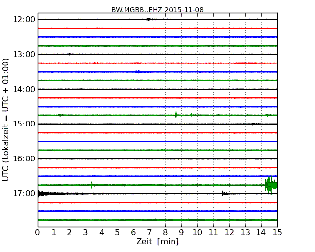This screenshot has height=252, width=315.
Task: Click the x-axis label Zeit [min]
Action: pyautogui.click(x=157, y=241)
